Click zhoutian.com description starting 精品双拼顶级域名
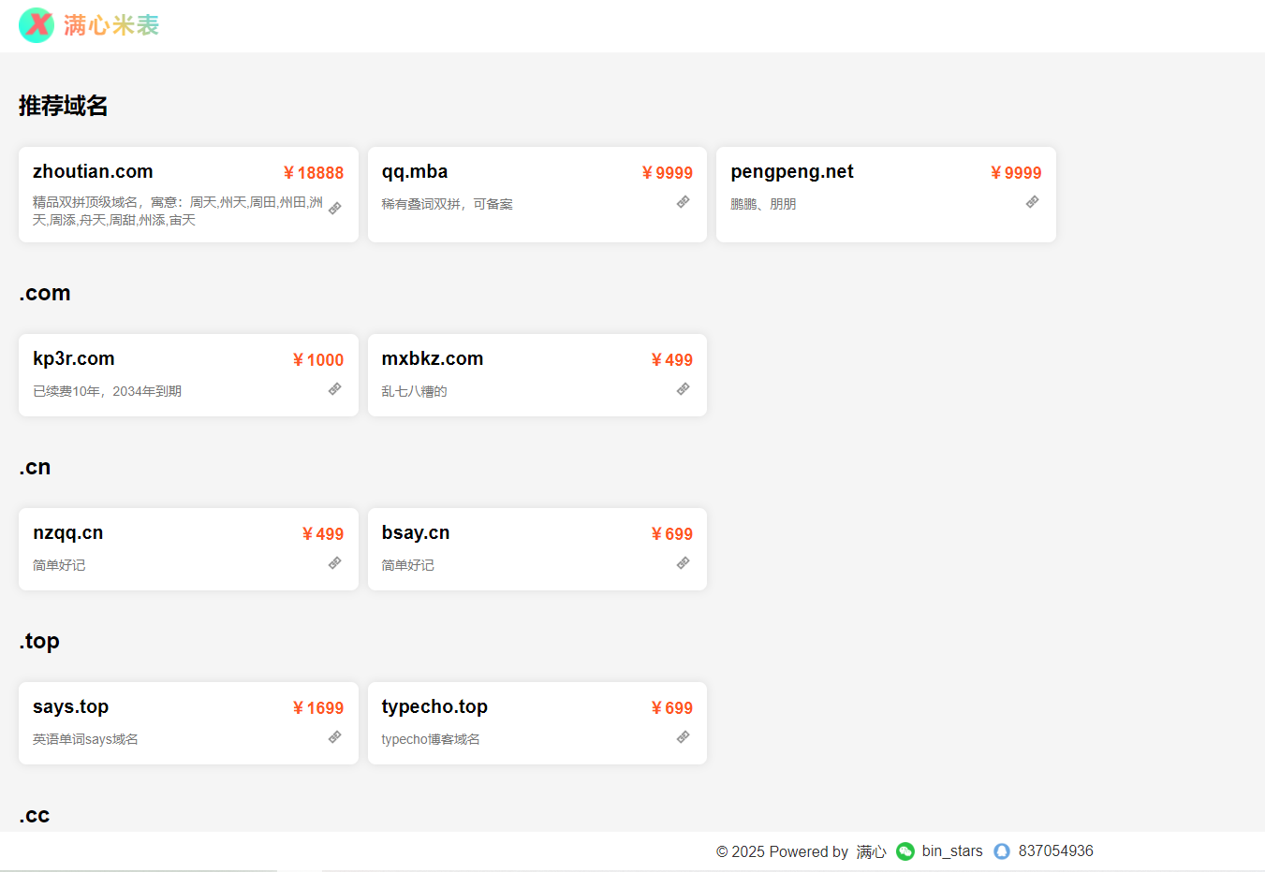1265x872 pixels. 178,211
